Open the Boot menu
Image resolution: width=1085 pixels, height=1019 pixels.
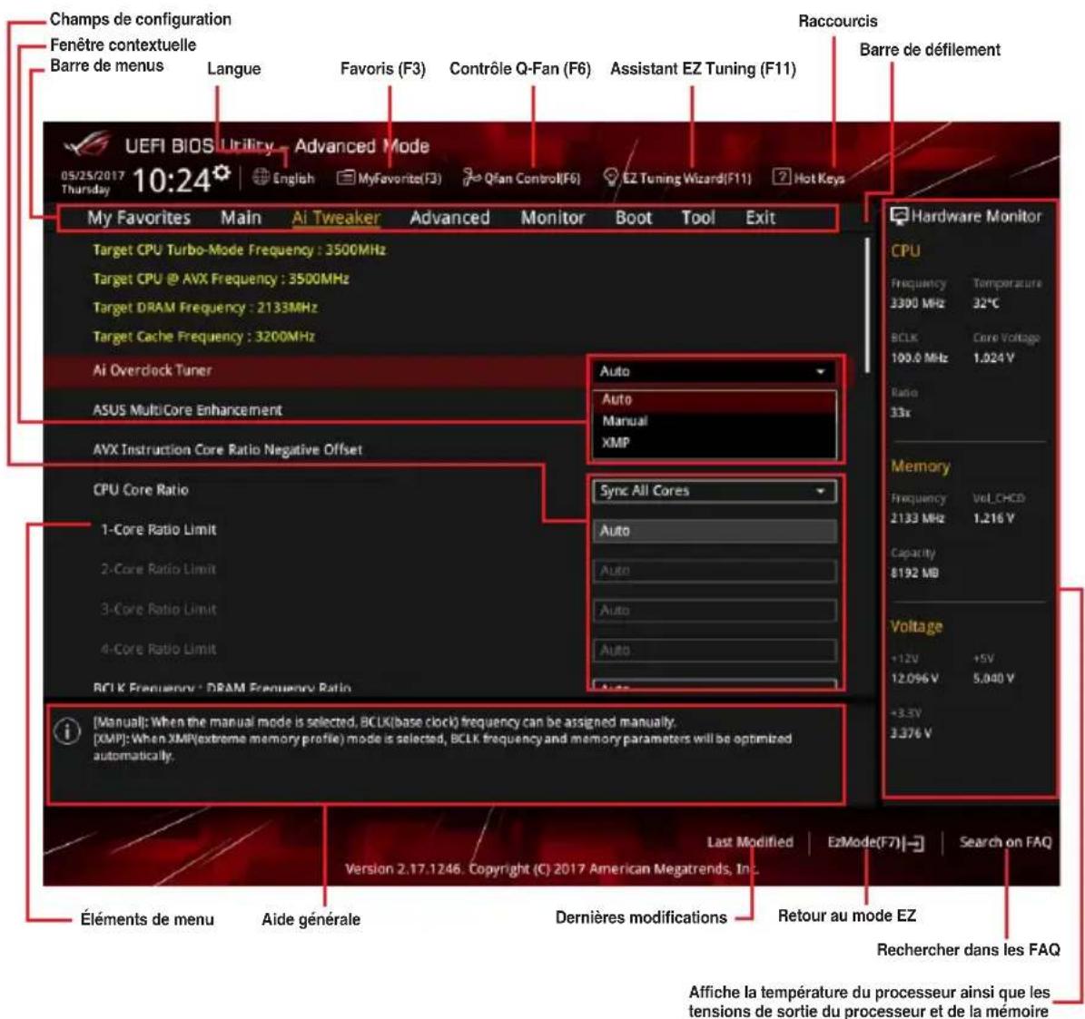(x=634, y=218)
